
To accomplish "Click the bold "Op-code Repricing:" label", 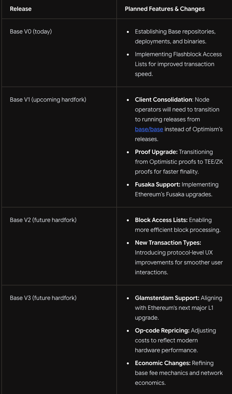I will [162, 330].
